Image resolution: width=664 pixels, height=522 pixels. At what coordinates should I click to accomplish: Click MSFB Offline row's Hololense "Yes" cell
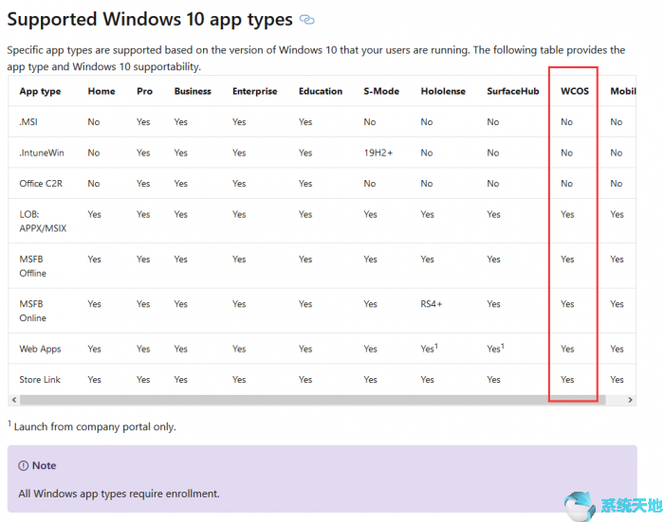(427, 260)
